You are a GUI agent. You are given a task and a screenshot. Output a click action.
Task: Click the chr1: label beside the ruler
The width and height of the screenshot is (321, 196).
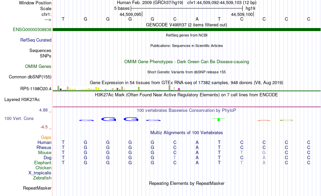[46, 14]
